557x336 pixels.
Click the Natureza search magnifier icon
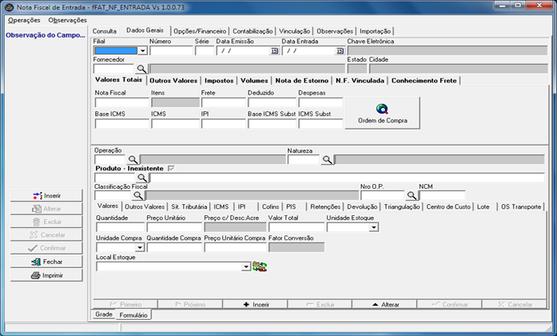pyautogui.click(x=327, y=160)
